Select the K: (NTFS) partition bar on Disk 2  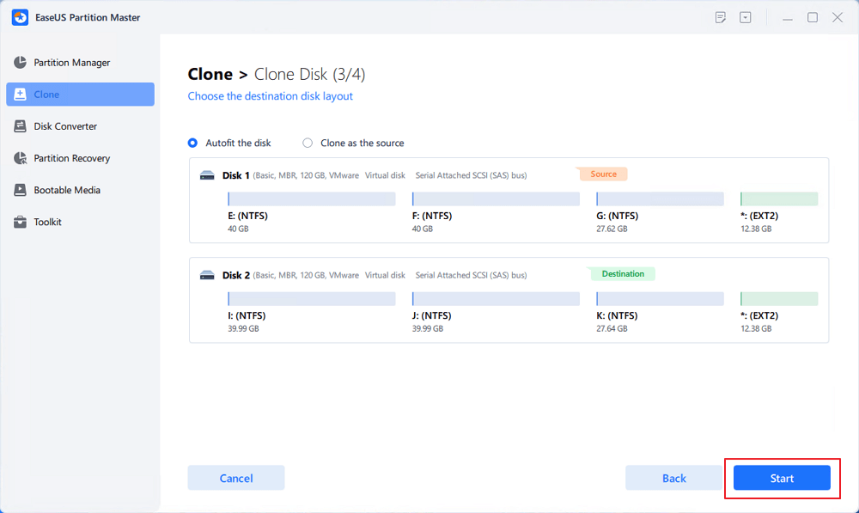pyautogui.click(x=660, y=298)
